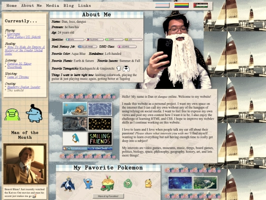
Task: Open the Final Fantasy VII Rebirth link
Action: pyautogui.click(x=24, y=37)
